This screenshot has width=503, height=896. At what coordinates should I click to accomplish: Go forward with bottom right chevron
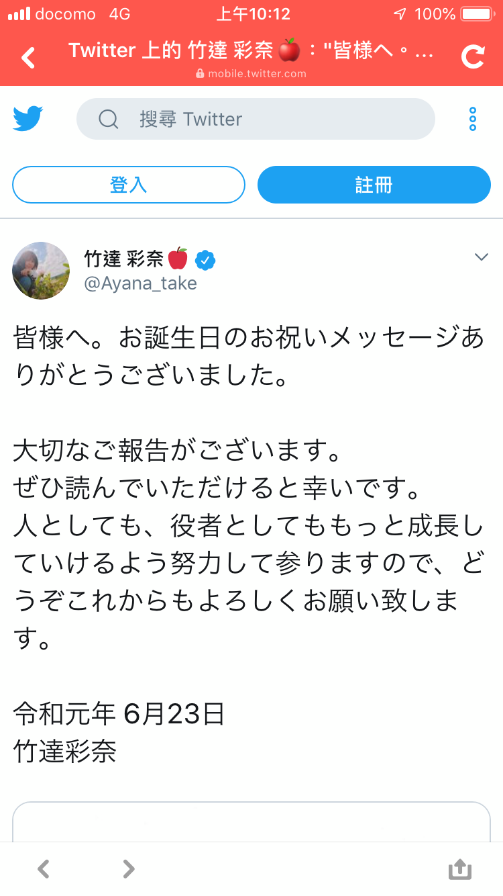(x=129, y=869)
